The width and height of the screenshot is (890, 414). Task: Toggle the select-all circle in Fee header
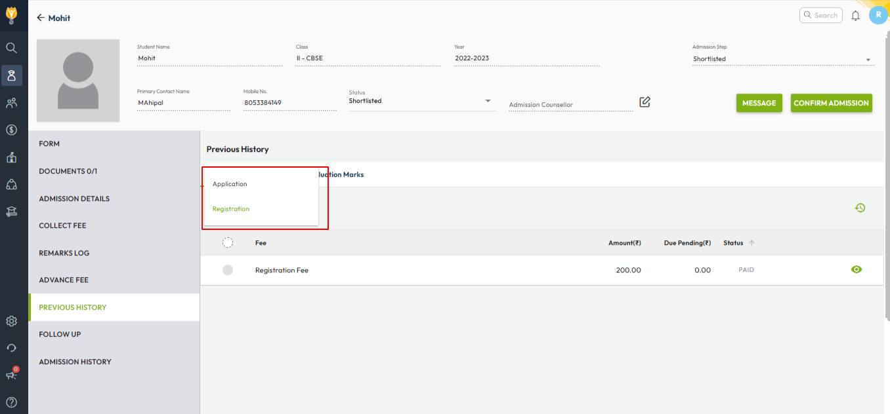coord(228,242)
